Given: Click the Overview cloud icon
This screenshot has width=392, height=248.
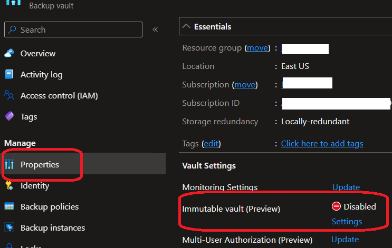Looking at the screenshot, I should tap(9, 53).
